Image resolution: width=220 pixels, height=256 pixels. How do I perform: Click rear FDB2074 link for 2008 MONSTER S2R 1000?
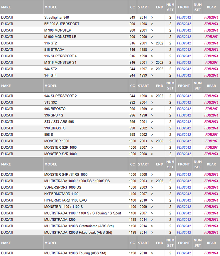[x=211, y=154]
